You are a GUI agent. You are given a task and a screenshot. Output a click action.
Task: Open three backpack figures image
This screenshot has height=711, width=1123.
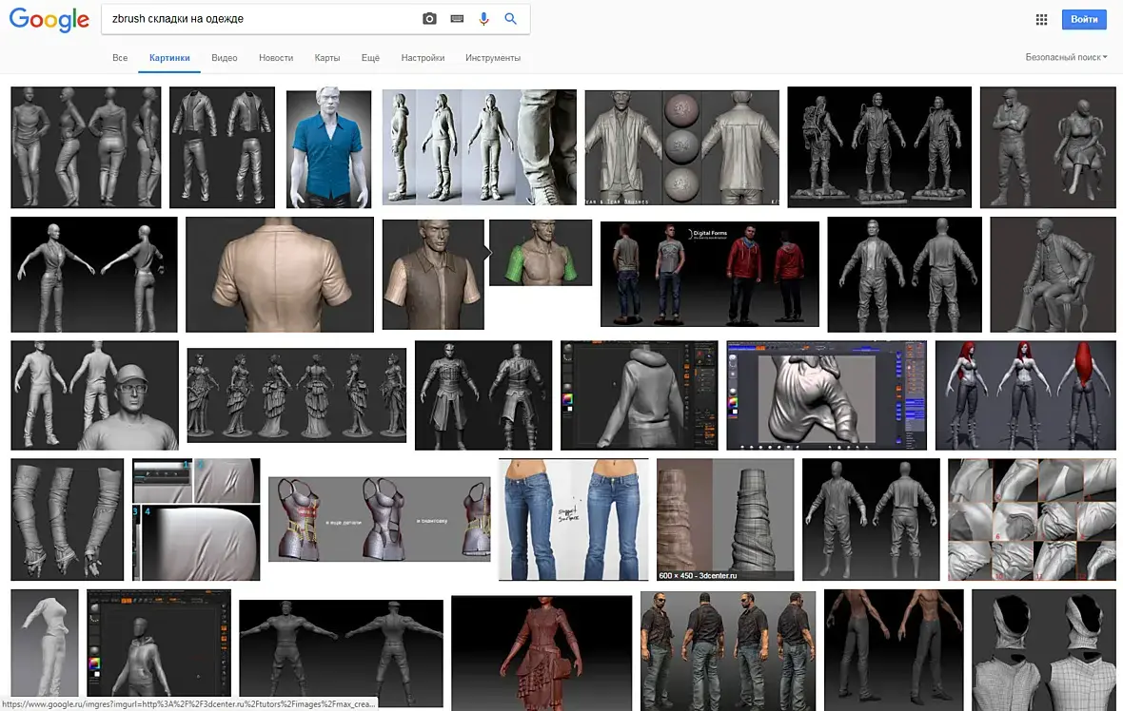879,147
